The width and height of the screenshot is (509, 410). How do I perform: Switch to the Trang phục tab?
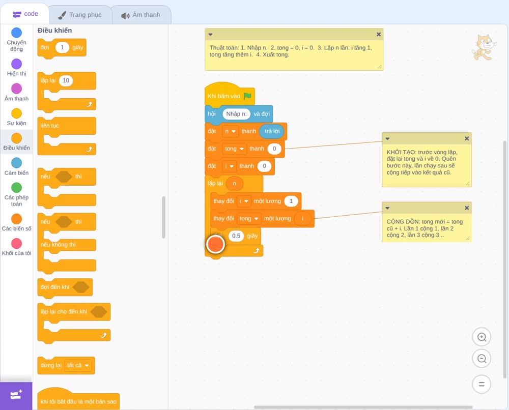pos(79,15)
